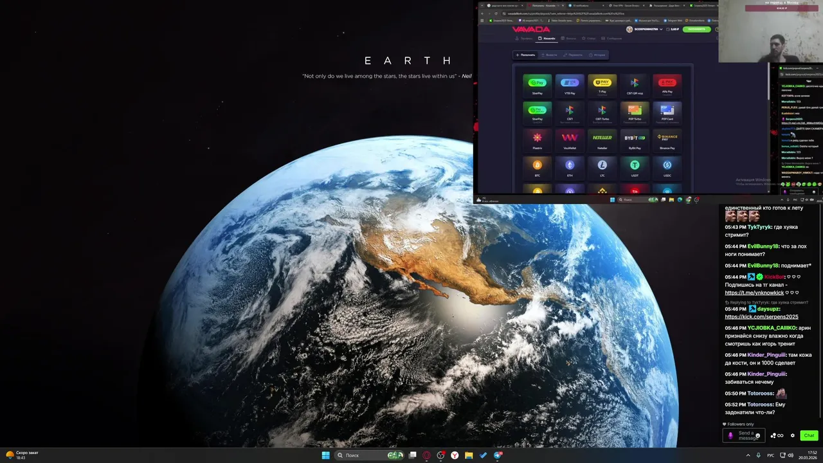Open the История wallet section

point(597,55)
